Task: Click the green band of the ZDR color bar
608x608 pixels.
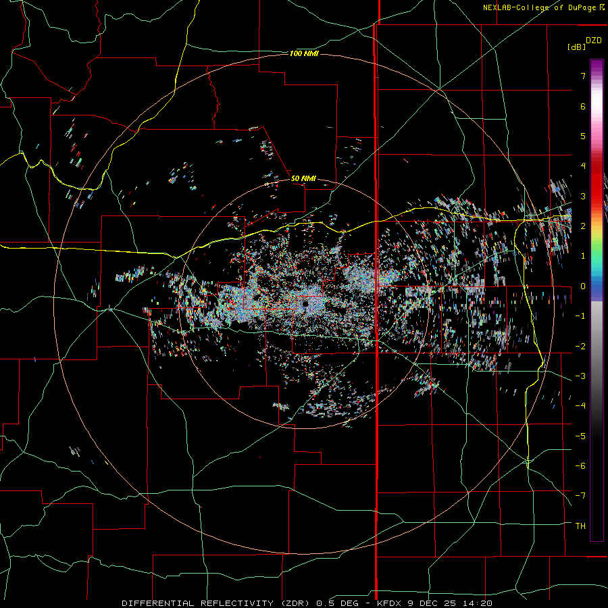Action: 597,250
